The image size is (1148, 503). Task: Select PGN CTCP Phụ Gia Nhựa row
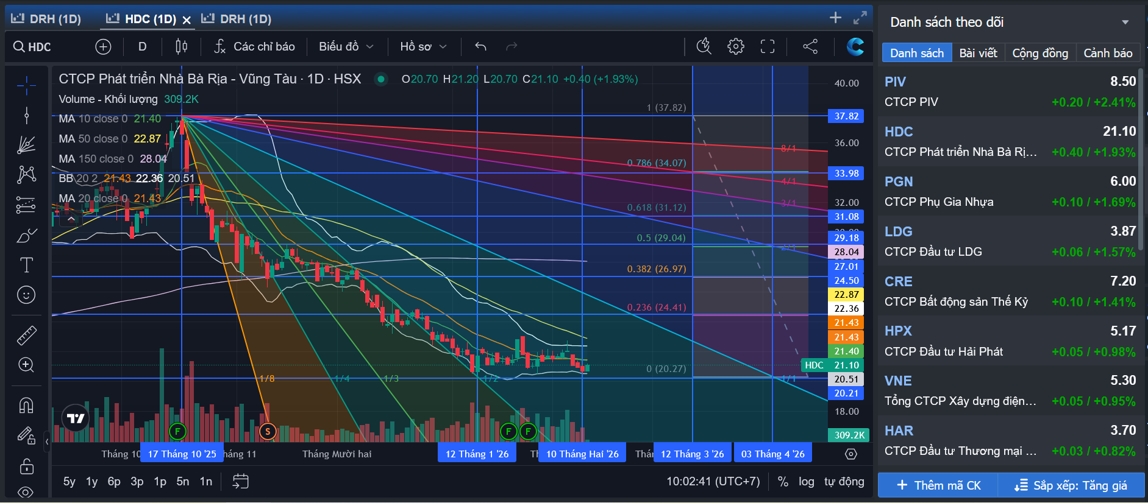pos(1010,191)
